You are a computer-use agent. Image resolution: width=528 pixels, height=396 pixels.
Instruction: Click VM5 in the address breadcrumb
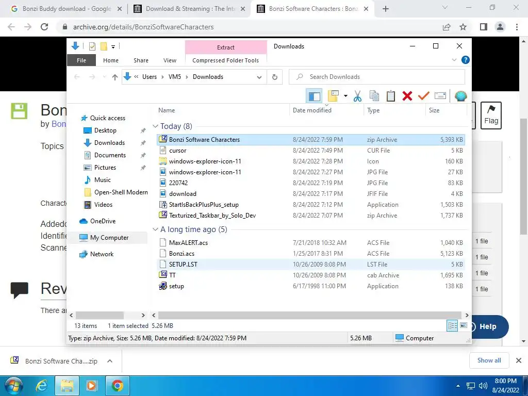click(x=175, y=77)
